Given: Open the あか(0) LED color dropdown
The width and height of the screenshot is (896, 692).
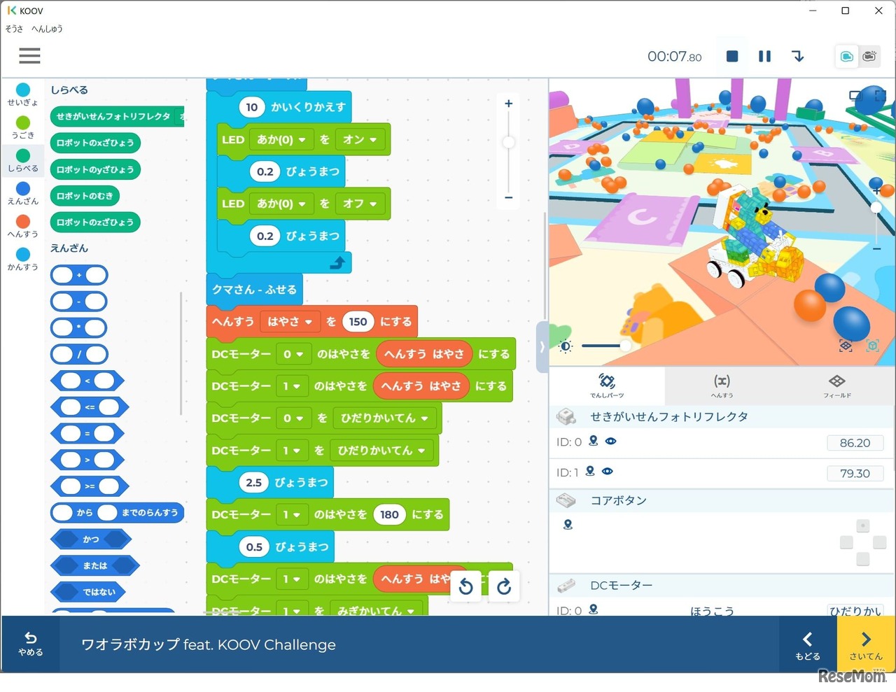Looking at the screenshot, I should click(281, 139).
